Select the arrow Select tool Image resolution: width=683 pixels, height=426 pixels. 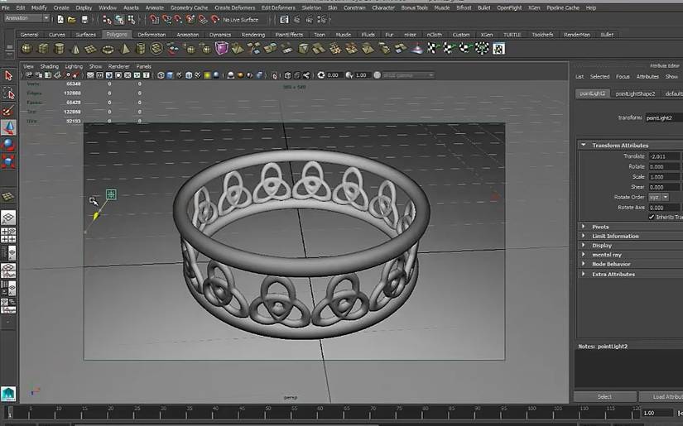click(x=8, y=76)
